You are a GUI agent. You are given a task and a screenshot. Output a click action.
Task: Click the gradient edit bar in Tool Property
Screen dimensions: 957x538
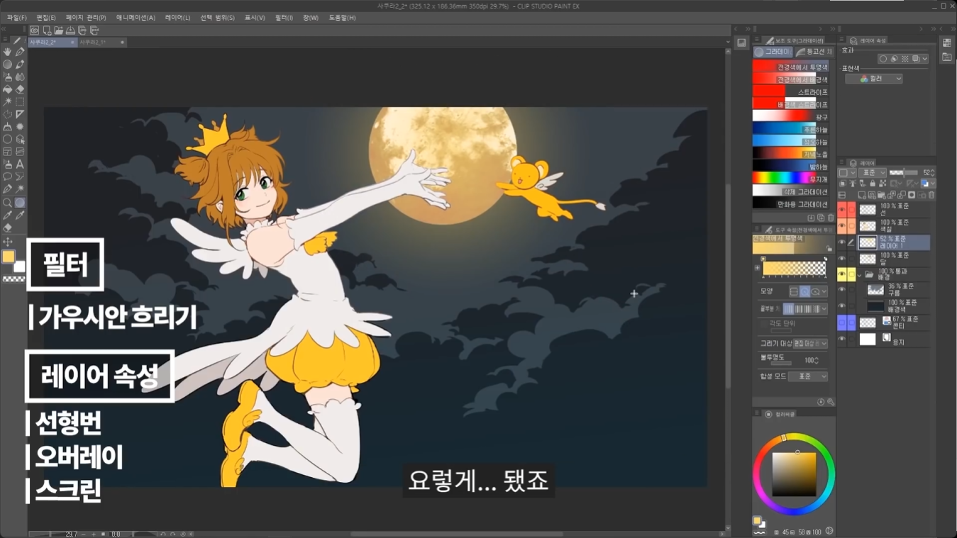pyautogui.click(x=794, y=268)
